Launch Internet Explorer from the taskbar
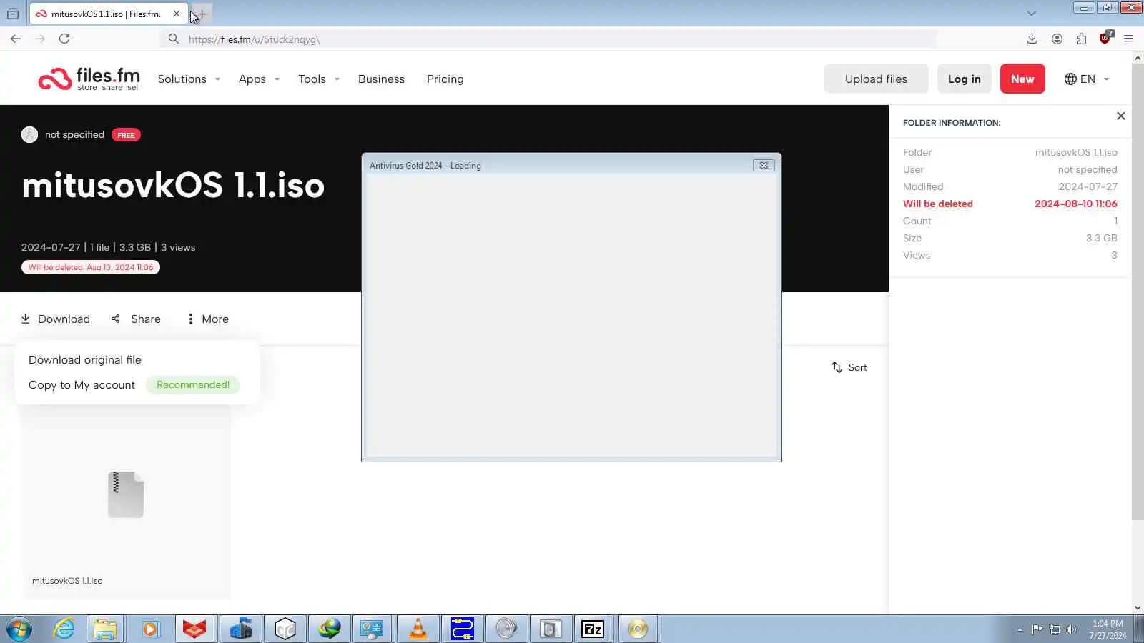 [64, 629]
